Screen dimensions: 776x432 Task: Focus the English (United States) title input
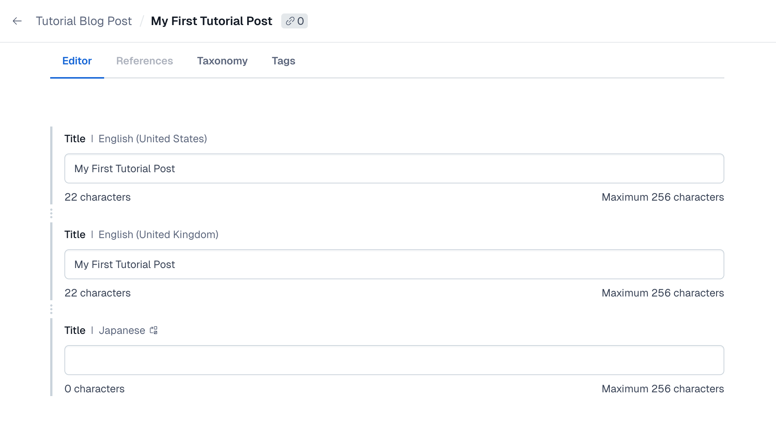[394, 168]
